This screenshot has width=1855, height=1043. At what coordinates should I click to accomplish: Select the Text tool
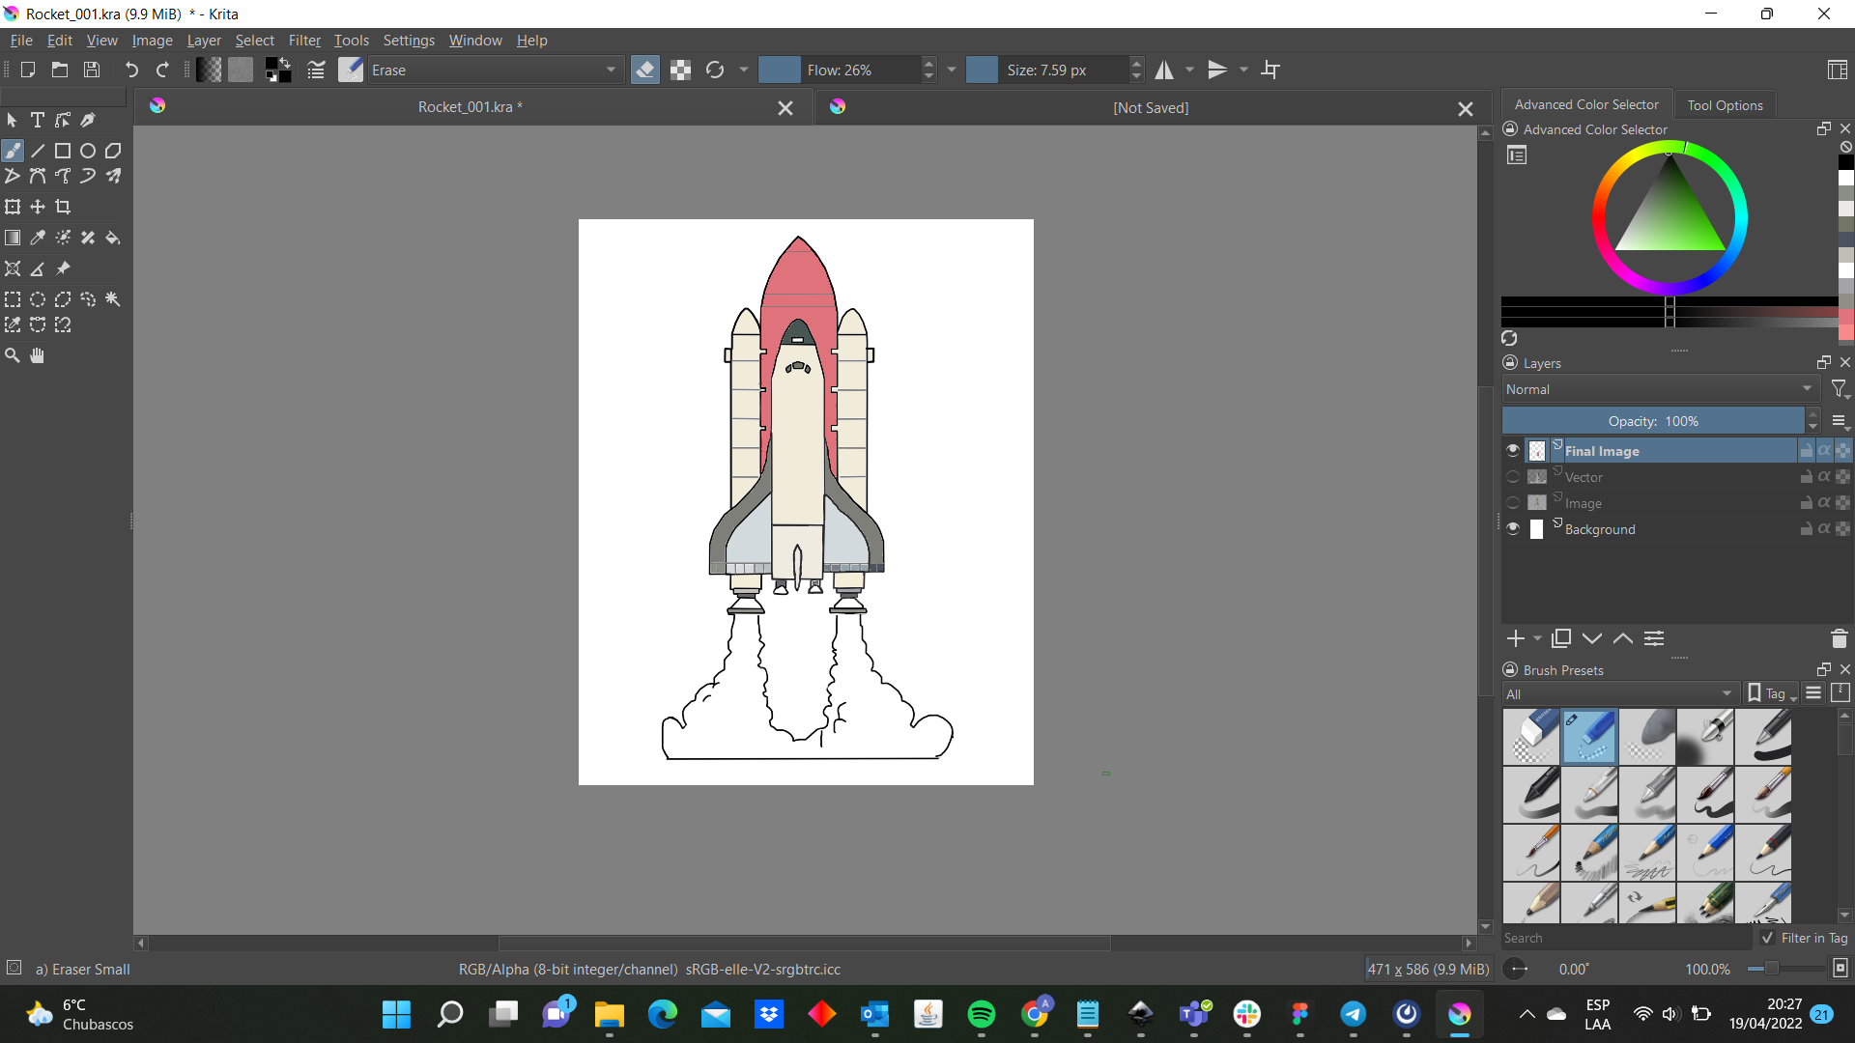(38, 120)
